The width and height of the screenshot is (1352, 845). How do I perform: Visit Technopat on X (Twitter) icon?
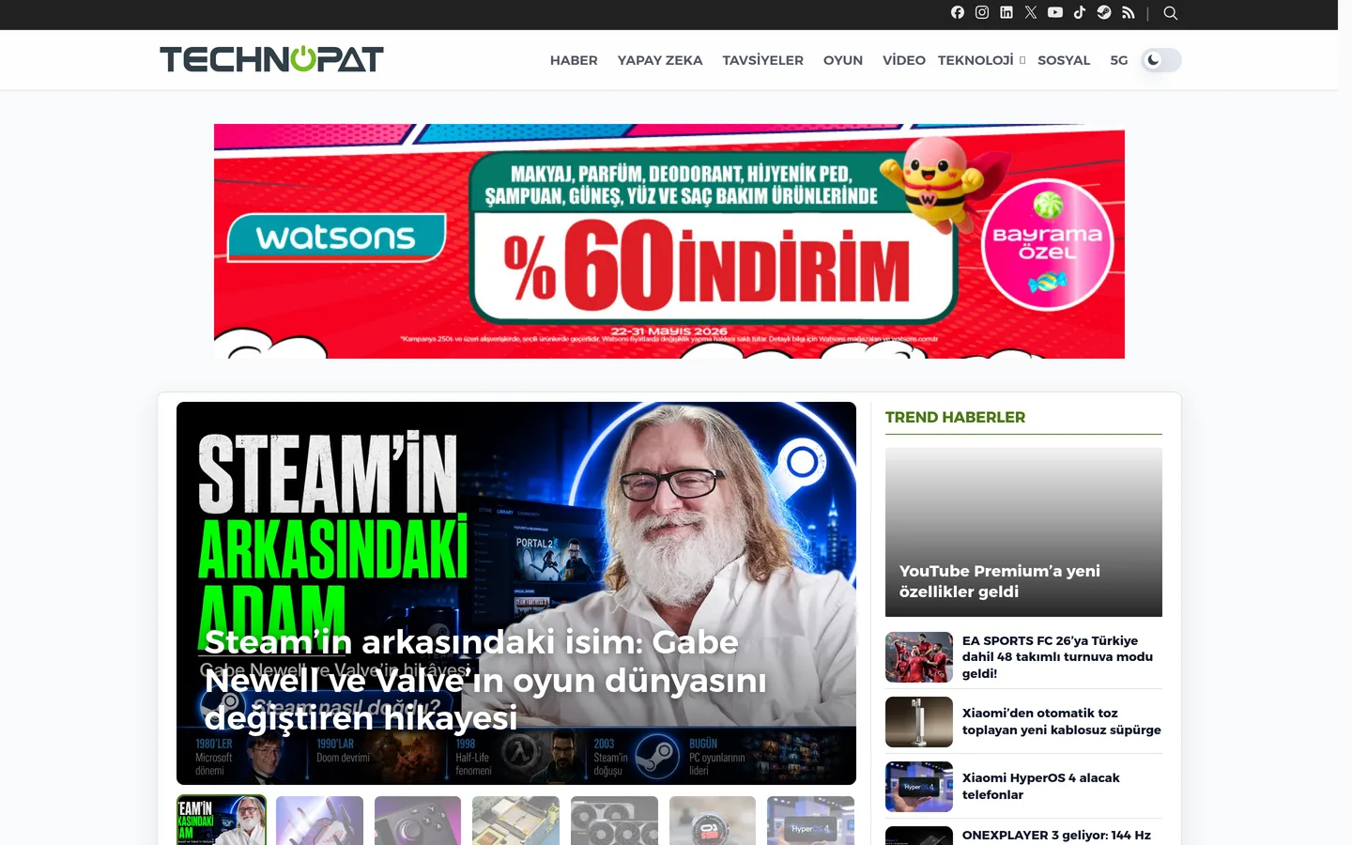pyautogui.click(x=1031, y=12)
